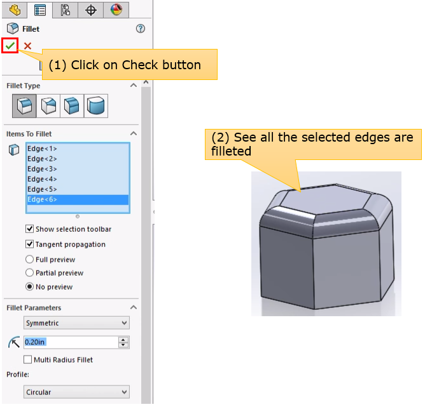Select the Constant Size Fillet type

pyautogui.click(x=24, y=106)
